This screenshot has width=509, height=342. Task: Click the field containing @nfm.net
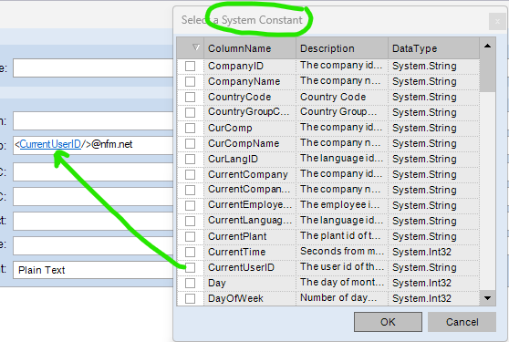point(93,145)
